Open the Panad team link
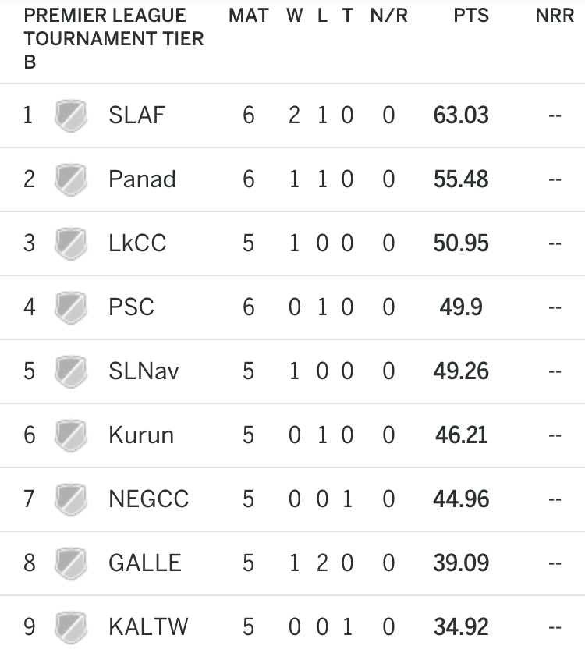Image resolution: width=585 pixels, height=653 pixels. click(x=142, y=179)
